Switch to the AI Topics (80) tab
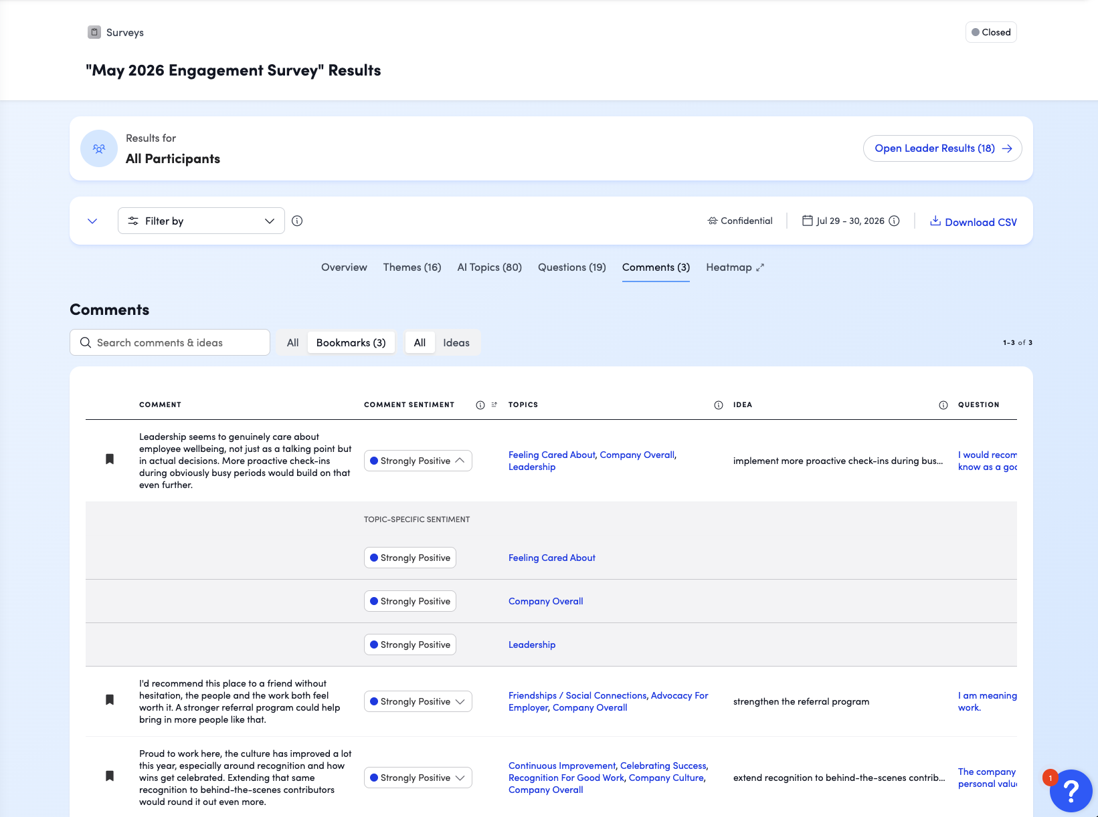The image size is (1098, 817). point(490,267)
